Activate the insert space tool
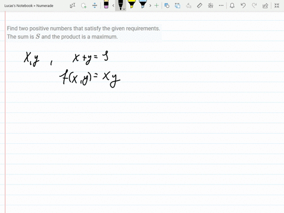Viewport: 284px width, 213px height. 95,5
